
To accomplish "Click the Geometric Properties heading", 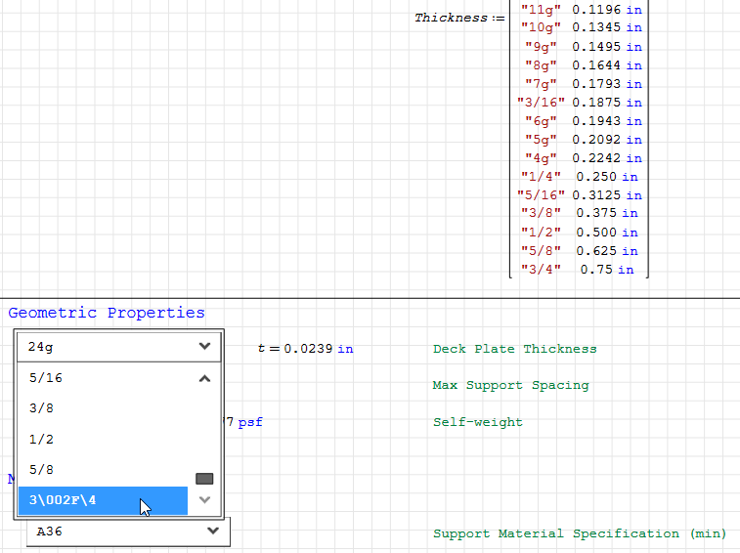I will (x=107, y=314).
